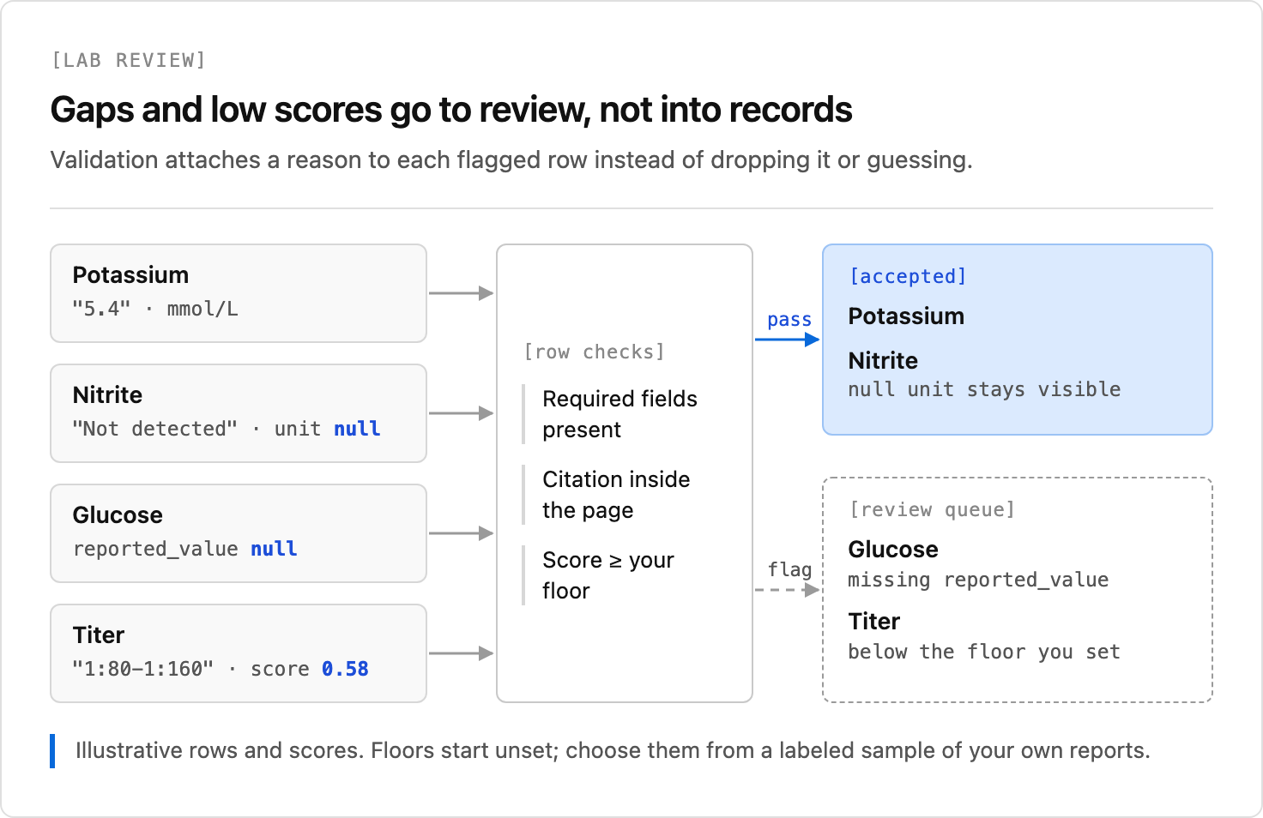This screenshot has height=818, width=1263.
Task: Click Nitrite in the accepted panel
Action: [883, 360]
